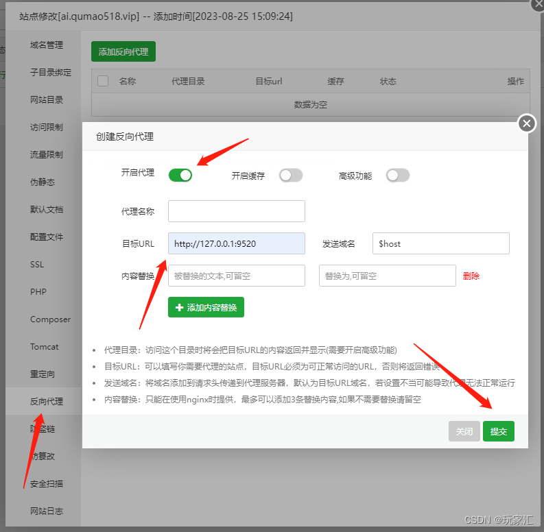This screenshot has height=532, width=544.
Task: Close the create reverse proxy dialog
Action: pos(527,123)
